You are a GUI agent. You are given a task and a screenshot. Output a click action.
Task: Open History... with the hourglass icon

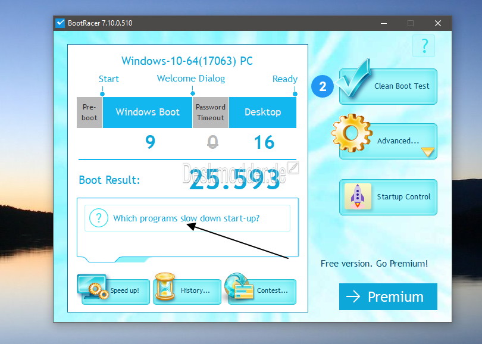(x=187, y=290)
